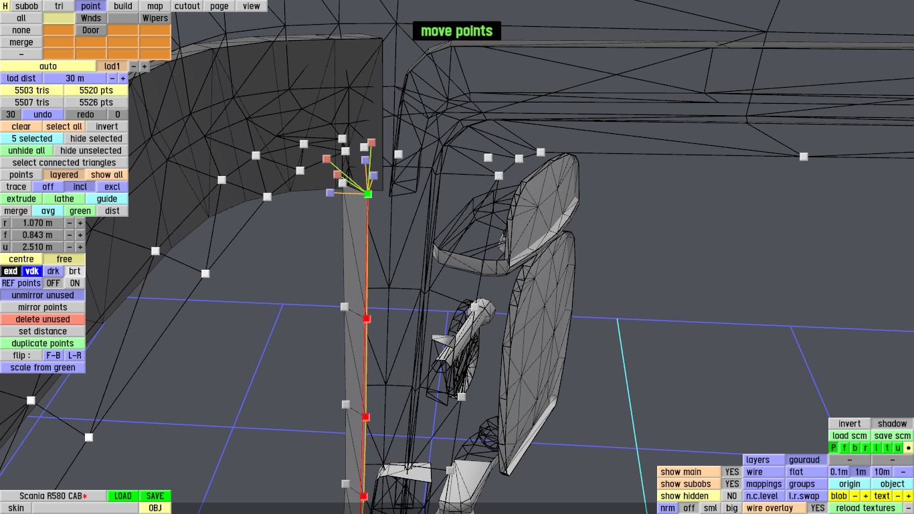Switch to the front view f button
This screenshot has width=914, height=514.
click(844, 448)
